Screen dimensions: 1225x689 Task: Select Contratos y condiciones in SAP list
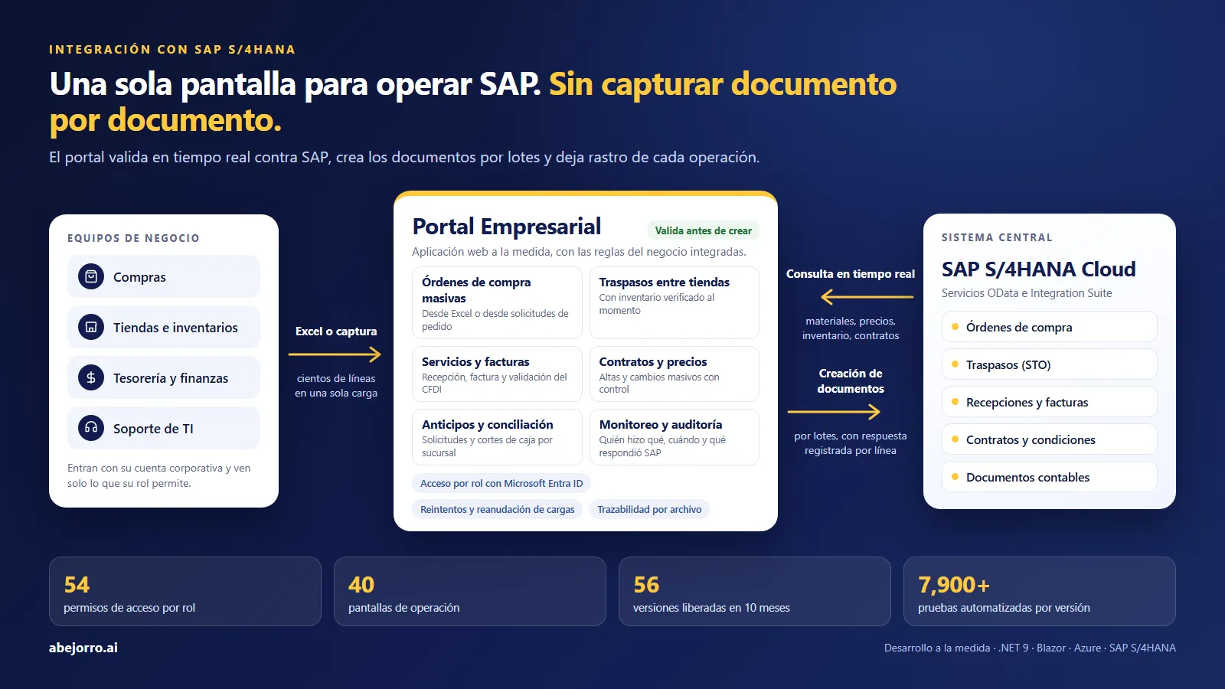[x=1049, y=439]
